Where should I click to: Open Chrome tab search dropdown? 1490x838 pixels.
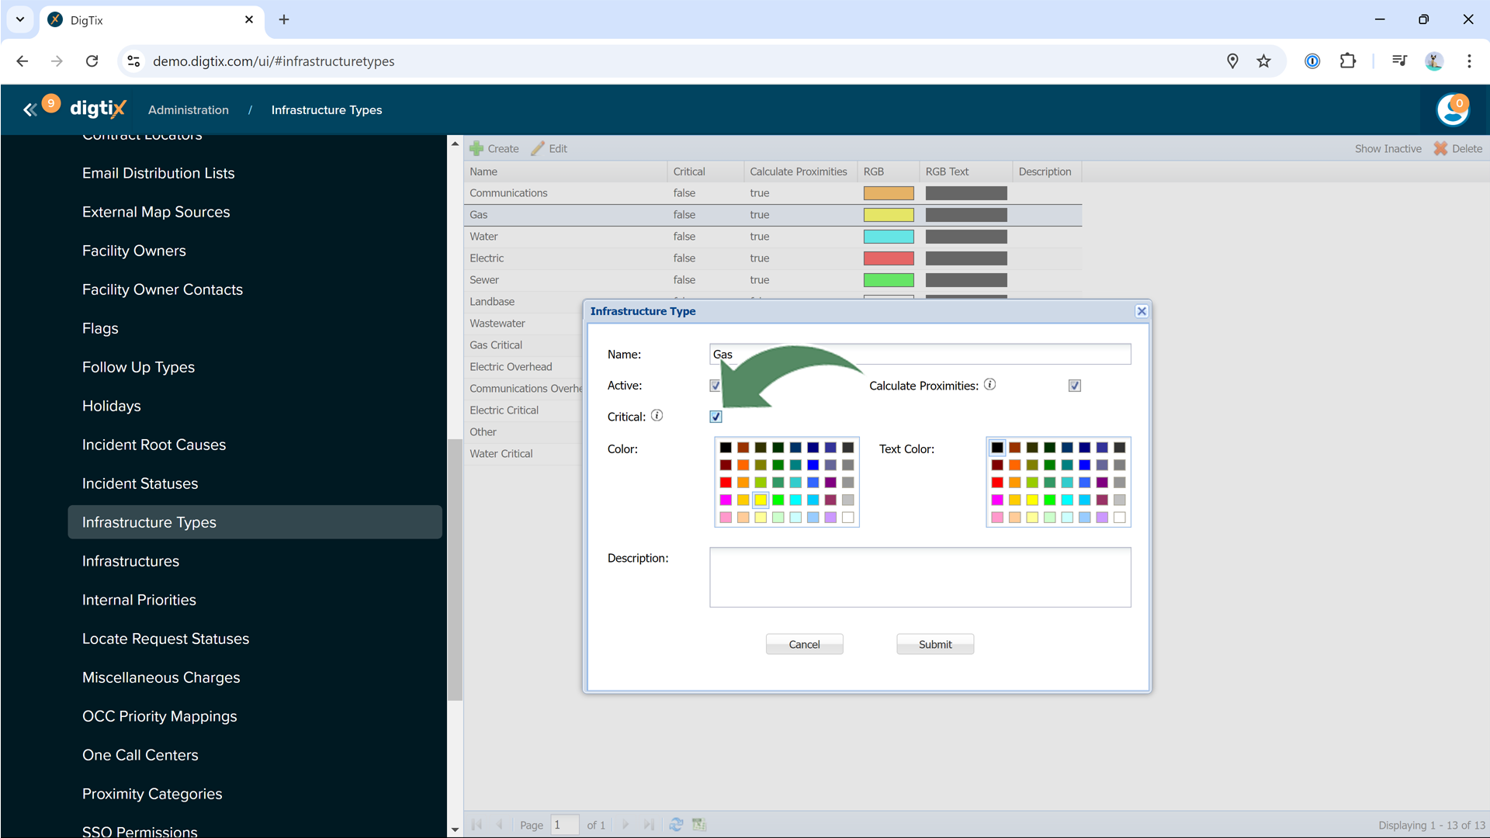point(20,19)
